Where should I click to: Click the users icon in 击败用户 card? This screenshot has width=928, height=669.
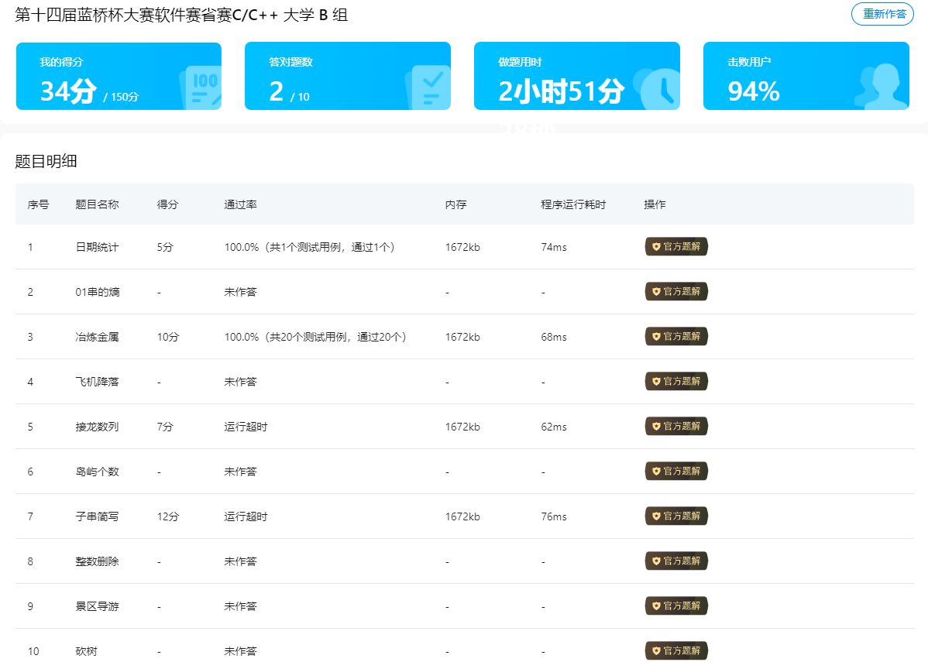pyautogui.click(x=882, y=87)
